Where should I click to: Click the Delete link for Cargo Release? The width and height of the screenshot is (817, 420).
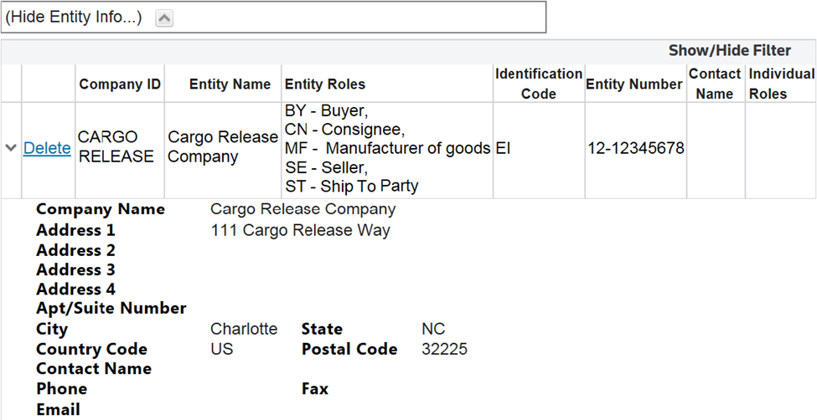click(47, 148)
